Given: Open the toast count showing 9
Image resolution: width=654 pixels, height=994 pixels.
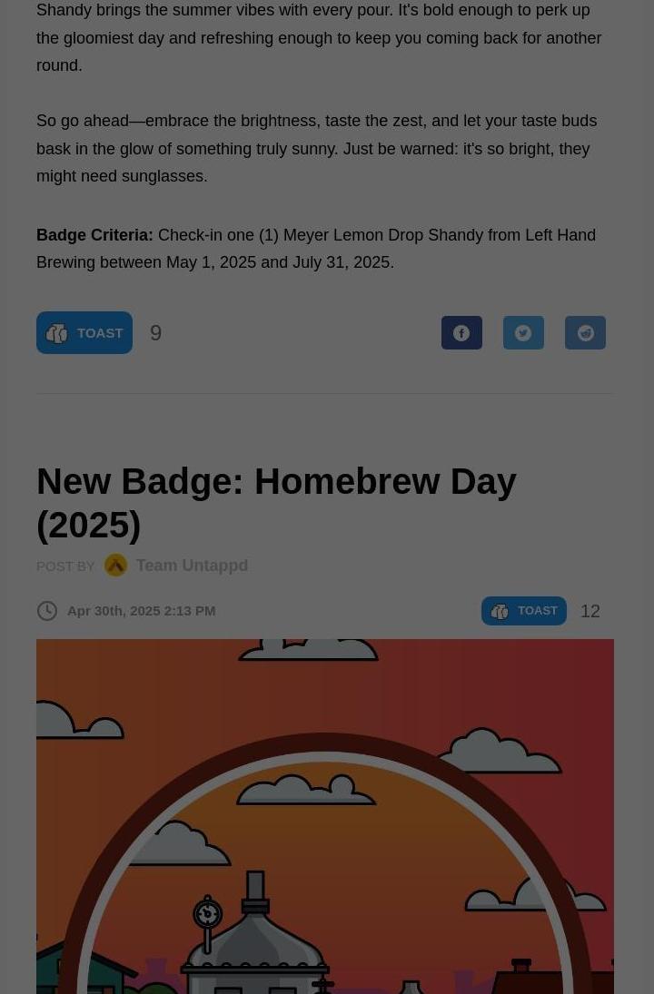Looking at the screenshot, I should coord(155,333).
